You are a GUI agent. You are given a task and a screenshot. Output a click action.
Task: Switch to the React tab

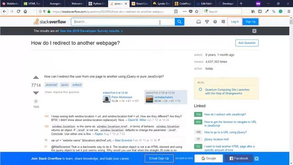[x=140, y=4]
